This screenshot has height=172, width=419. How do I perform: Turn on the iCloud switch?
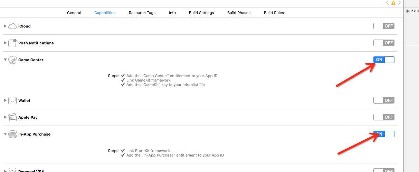(x=384, y=26)
